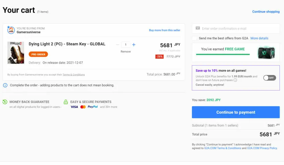The image size is (284, 165).
Task: Click the Gamersuniverse seller avatar icon
Action: pos(11,30)
